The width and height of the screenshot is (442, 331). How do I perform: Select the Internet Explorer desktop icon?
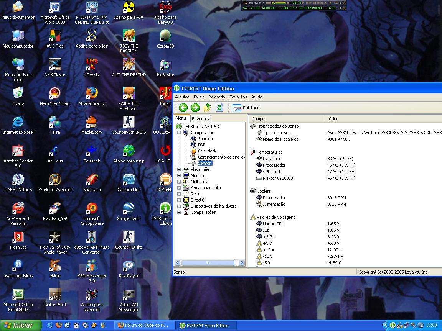tap(18, 125)
